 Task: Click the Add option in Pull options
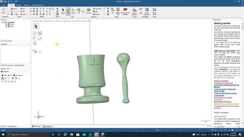pos(4,75)
